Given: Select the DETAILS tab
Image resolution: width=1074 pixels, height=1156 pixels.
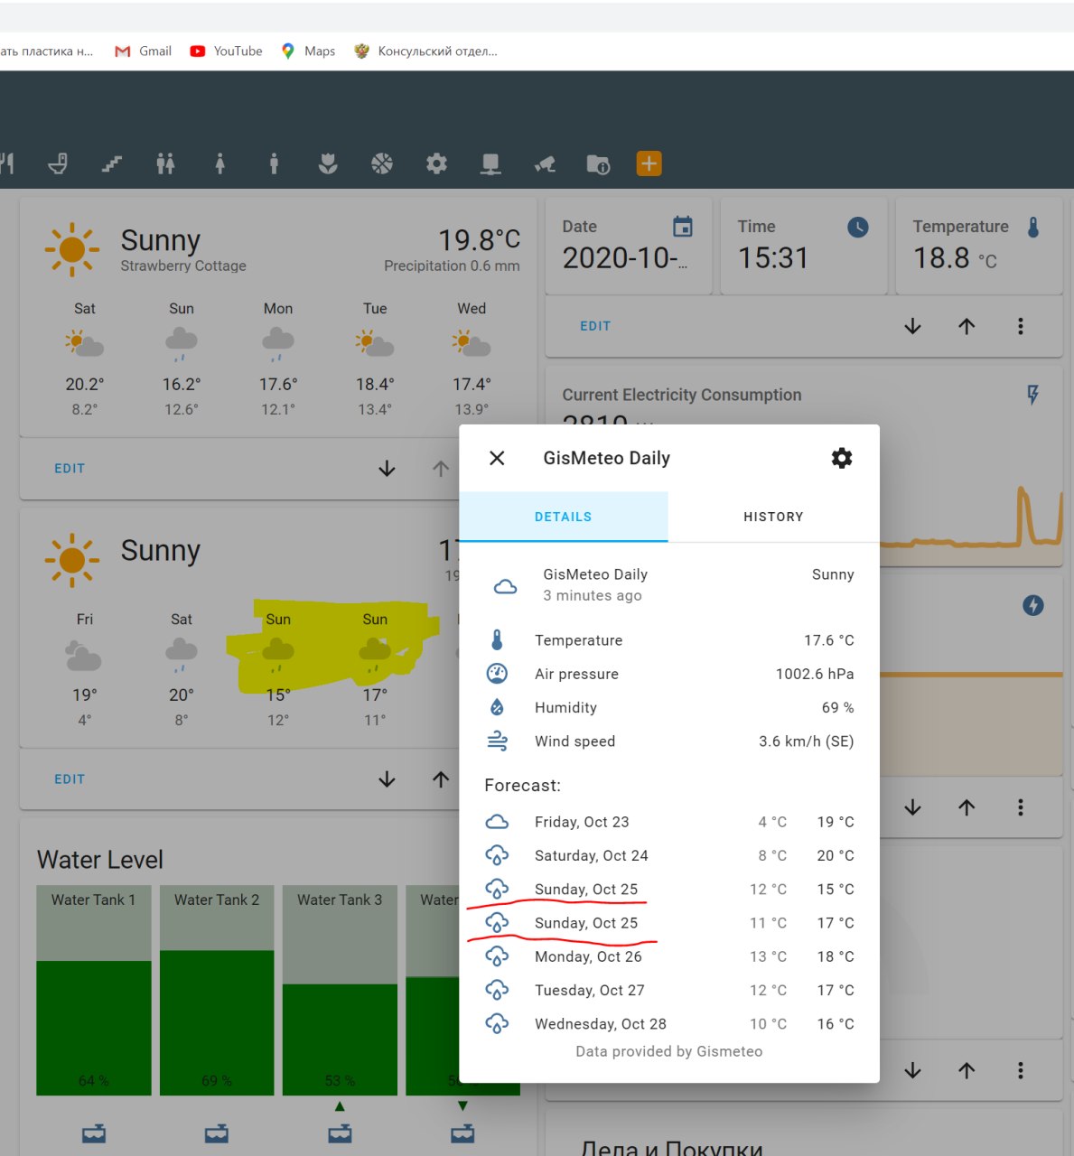Looking at the screenshot, I should [x=564, y=517].
